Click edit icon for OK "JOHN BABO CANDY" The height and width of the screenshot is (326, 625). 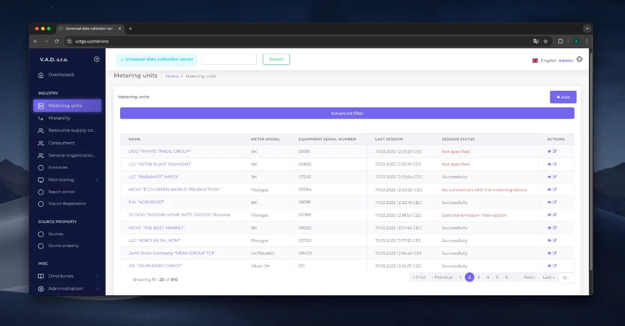[555, 265]
